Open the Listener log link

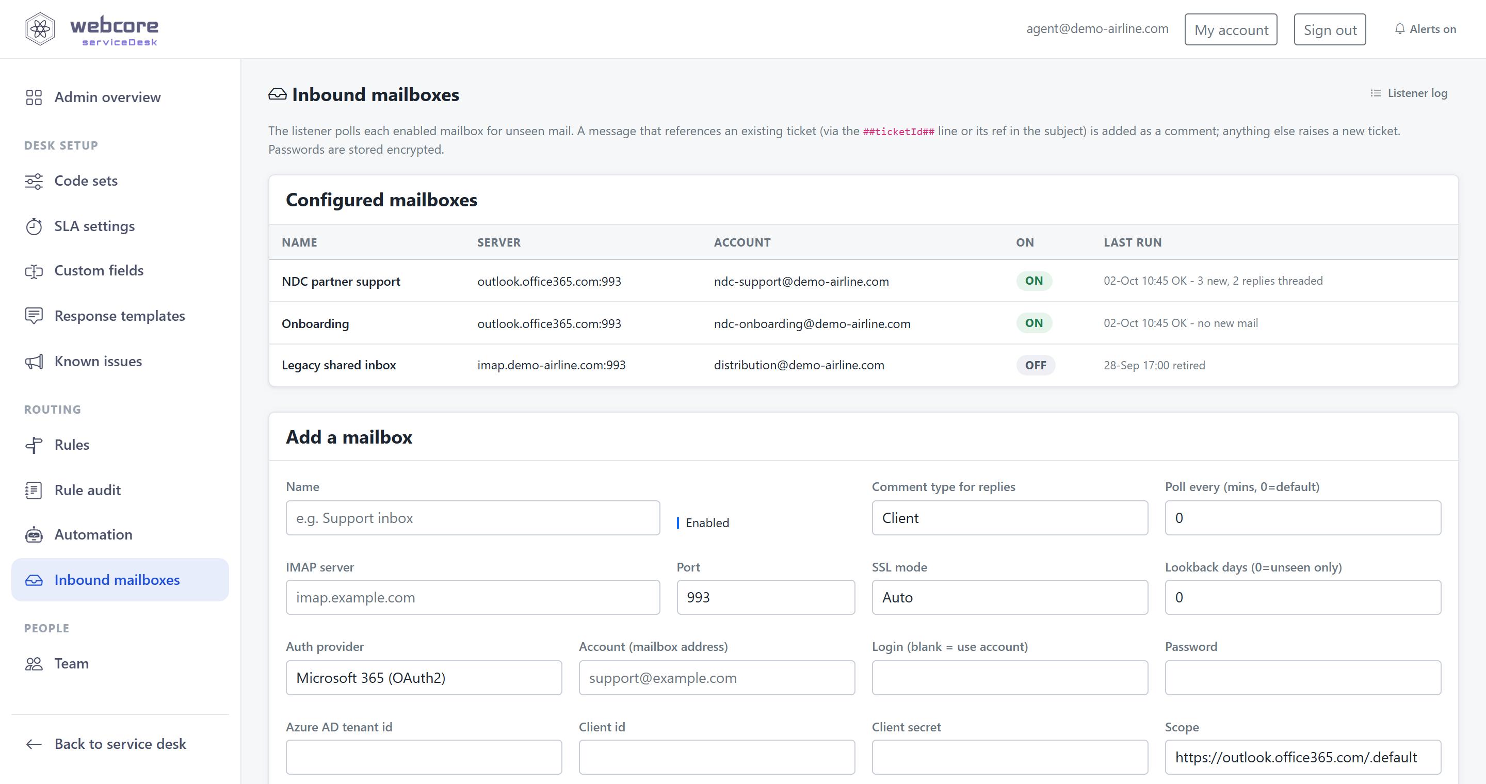[x=1409, y=93]
